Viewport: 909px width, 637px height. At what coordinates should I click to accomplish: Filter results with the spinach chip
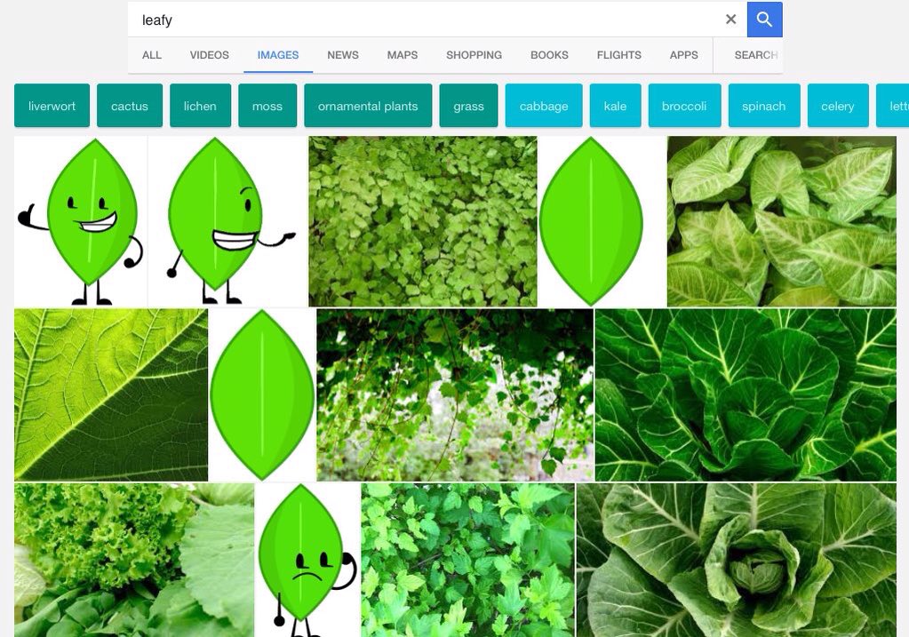(764, 106)
